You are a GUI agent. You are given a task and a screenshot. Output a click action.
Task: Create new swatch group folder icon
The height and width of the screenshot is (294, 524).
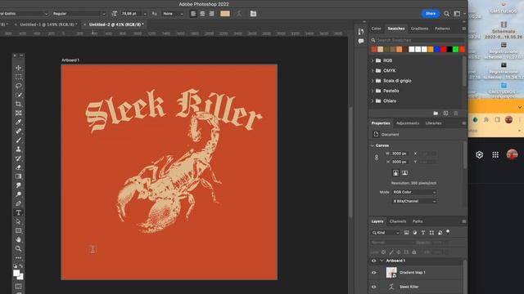coord(436,114)
